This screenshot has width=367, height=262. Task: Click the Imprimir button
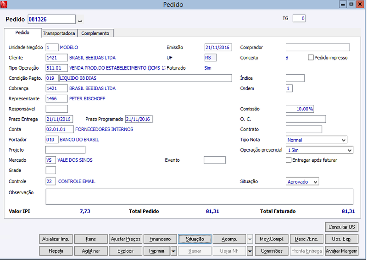pos(157,251)
